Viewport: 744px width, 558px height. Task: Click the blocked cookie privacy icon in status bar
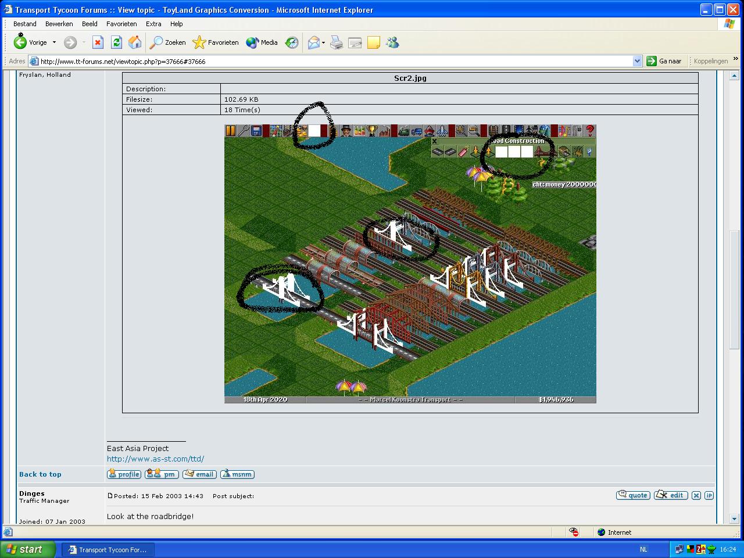[x=574, y=532]
